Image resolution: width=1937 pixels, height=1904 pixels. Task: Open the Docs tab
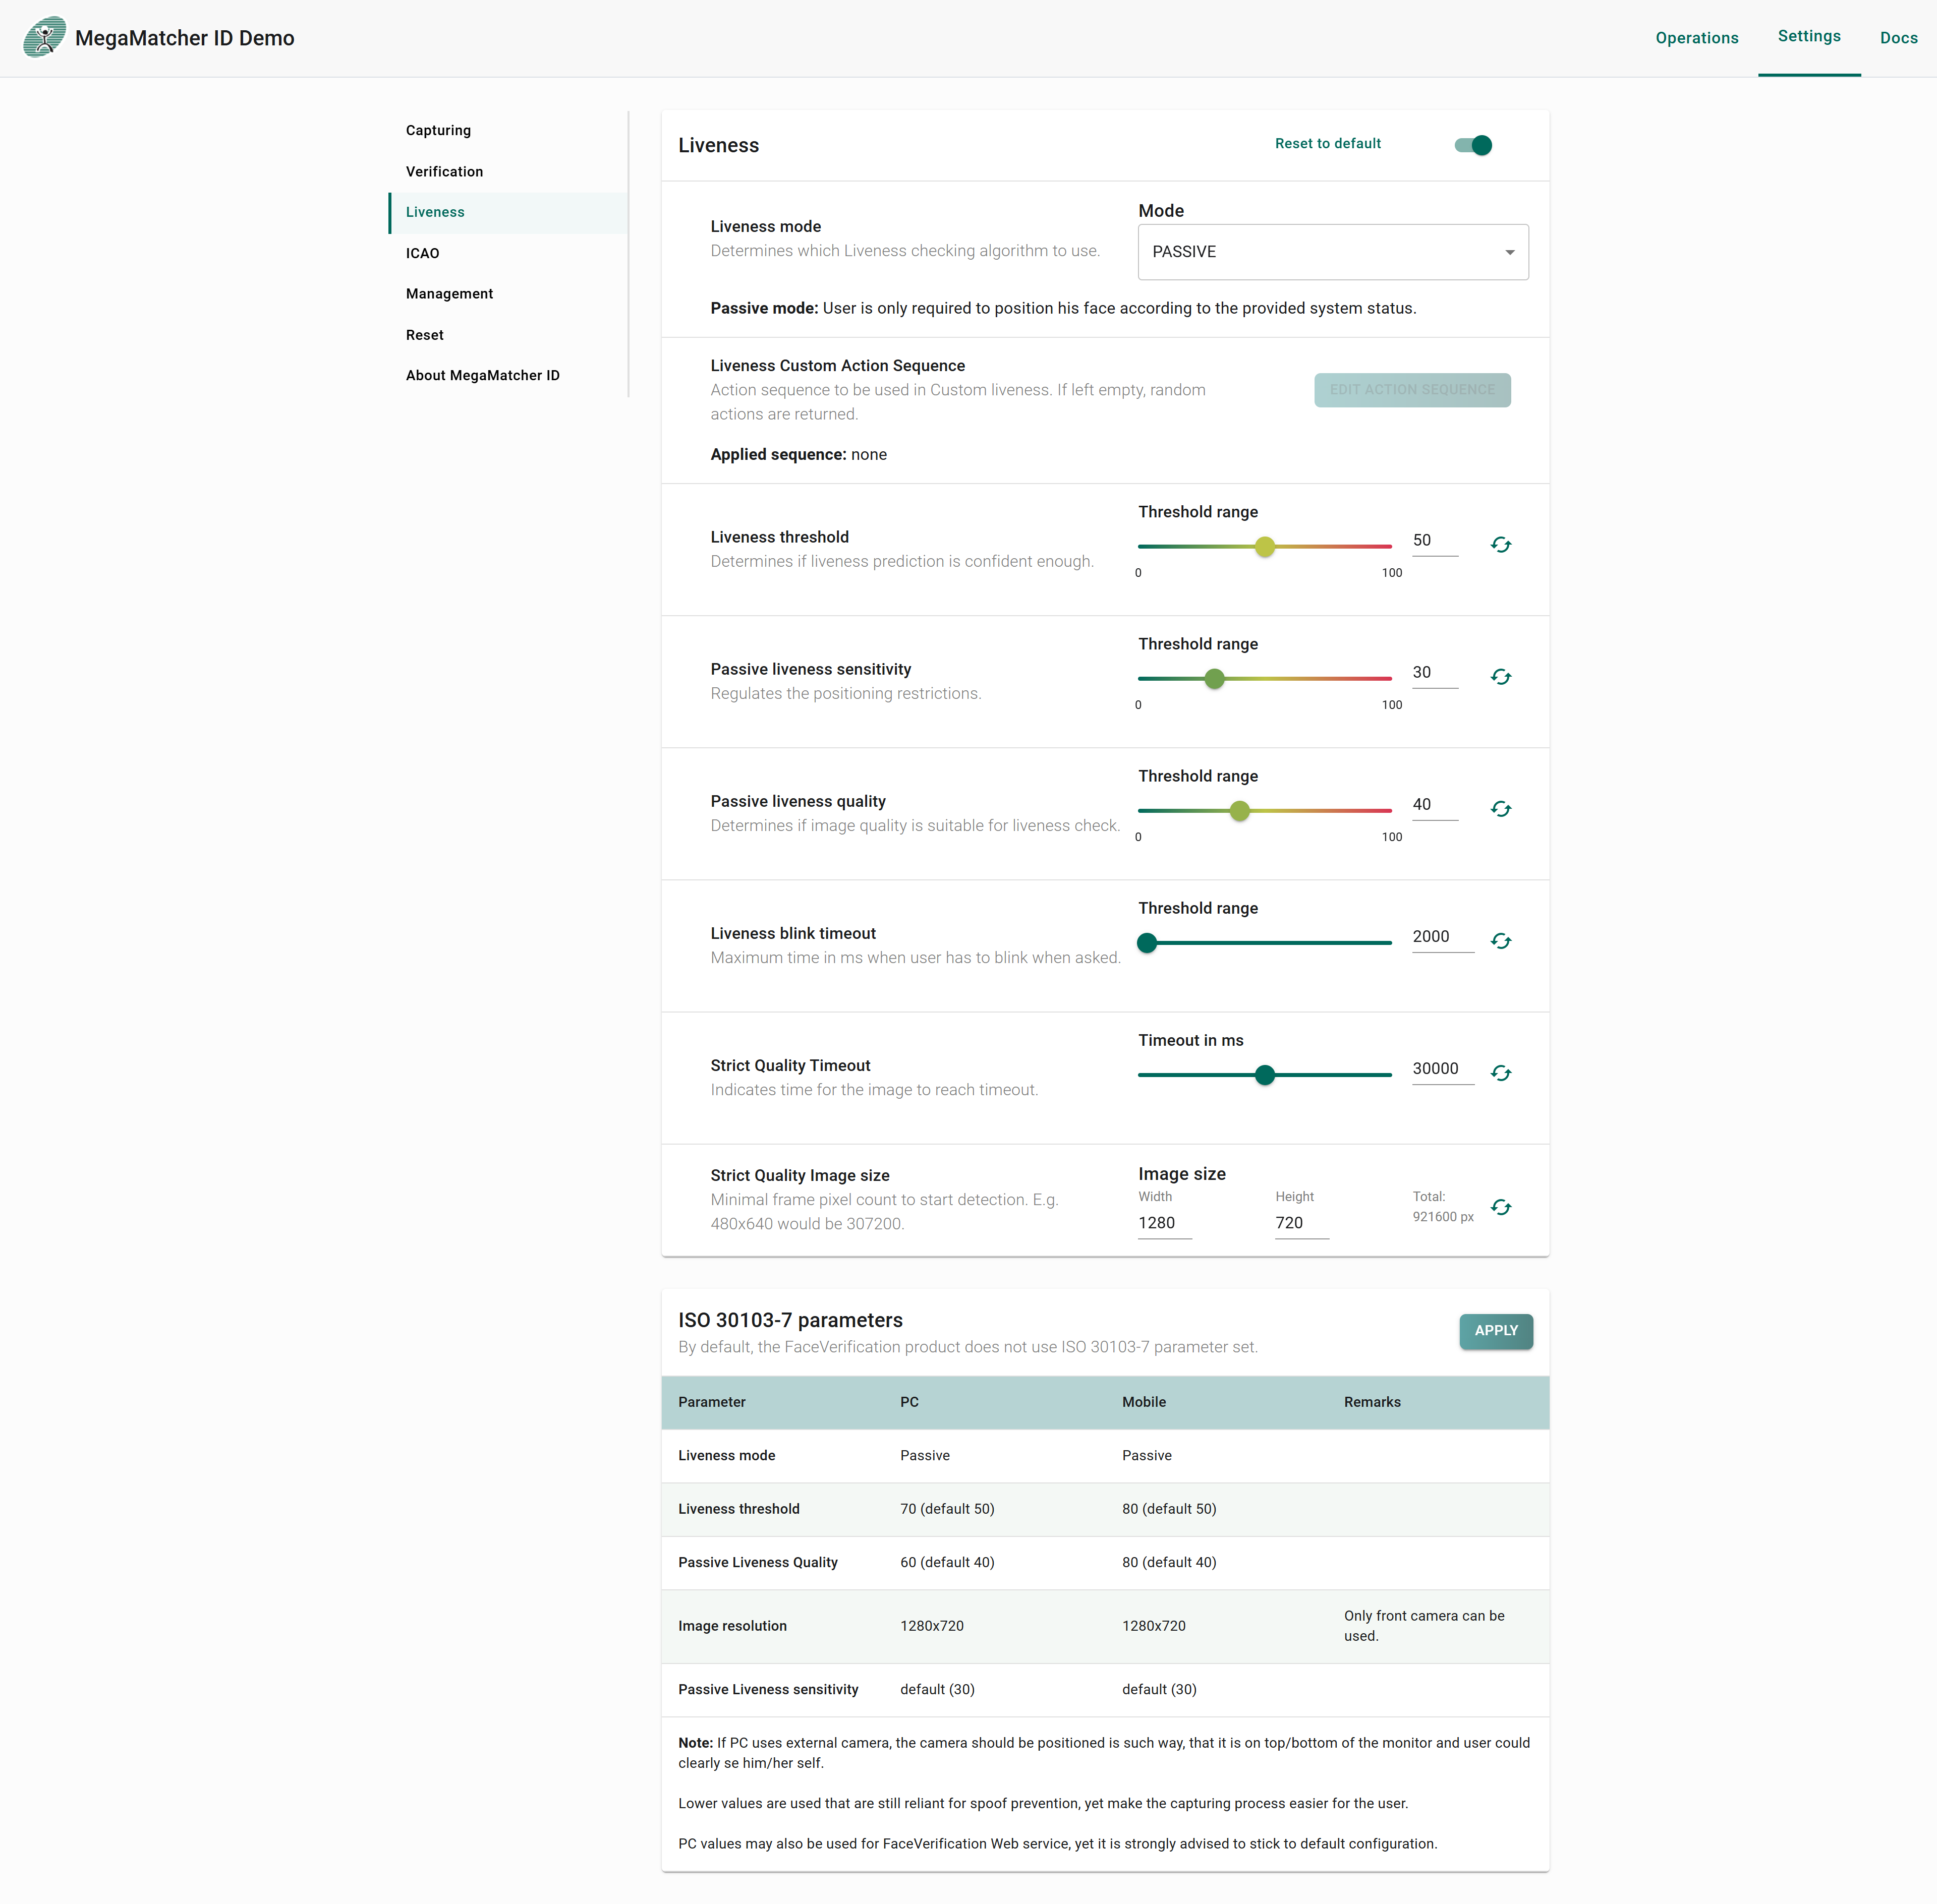[x=1898, y=38]
